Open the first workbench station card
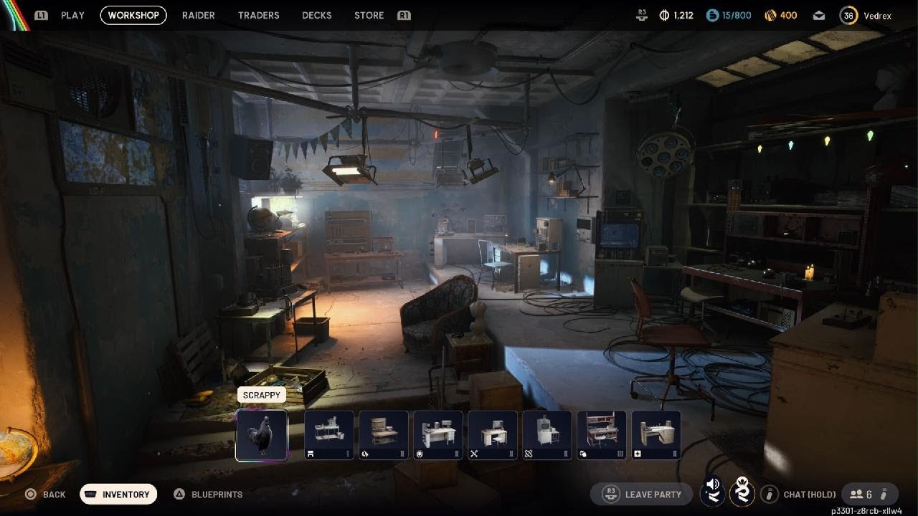This screenshot has height=516, width=918. pos(329,435)
